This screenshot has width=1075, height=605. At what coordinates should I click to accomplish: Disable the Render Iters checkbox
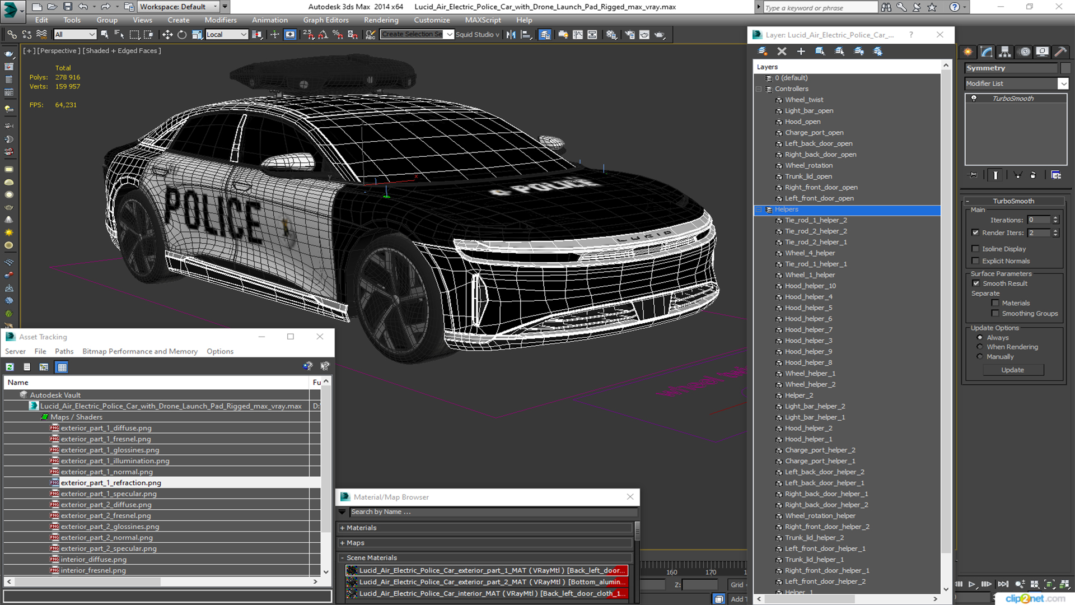(975, 232)
